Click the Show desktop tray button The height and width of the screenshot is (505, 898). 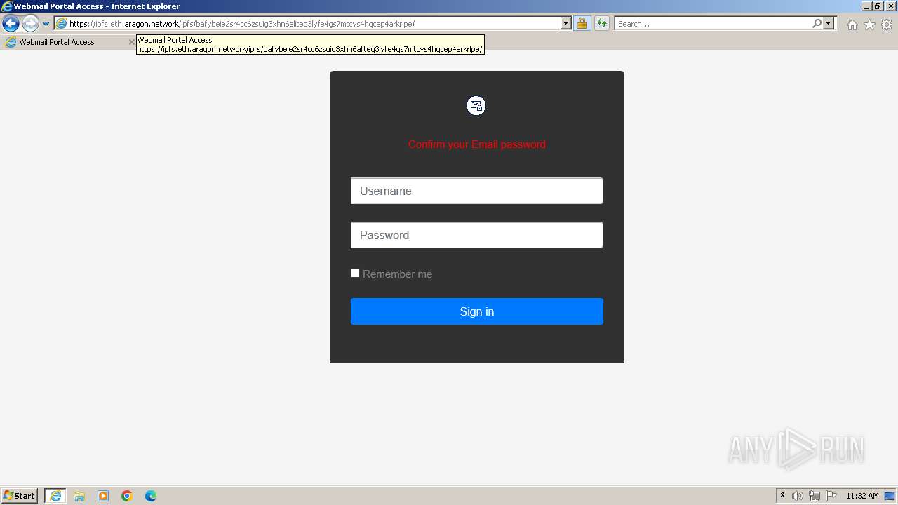pyautogui.click(x=891, y=496)
